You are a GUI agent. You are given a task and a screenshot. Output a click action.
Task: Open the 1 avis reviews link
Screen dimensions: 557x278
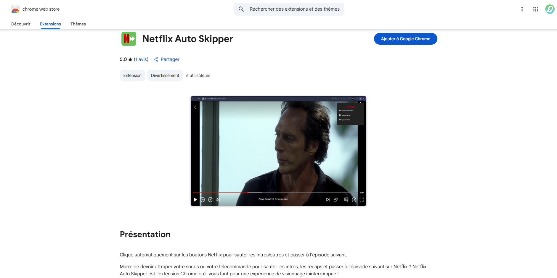[x=142, y=59]
